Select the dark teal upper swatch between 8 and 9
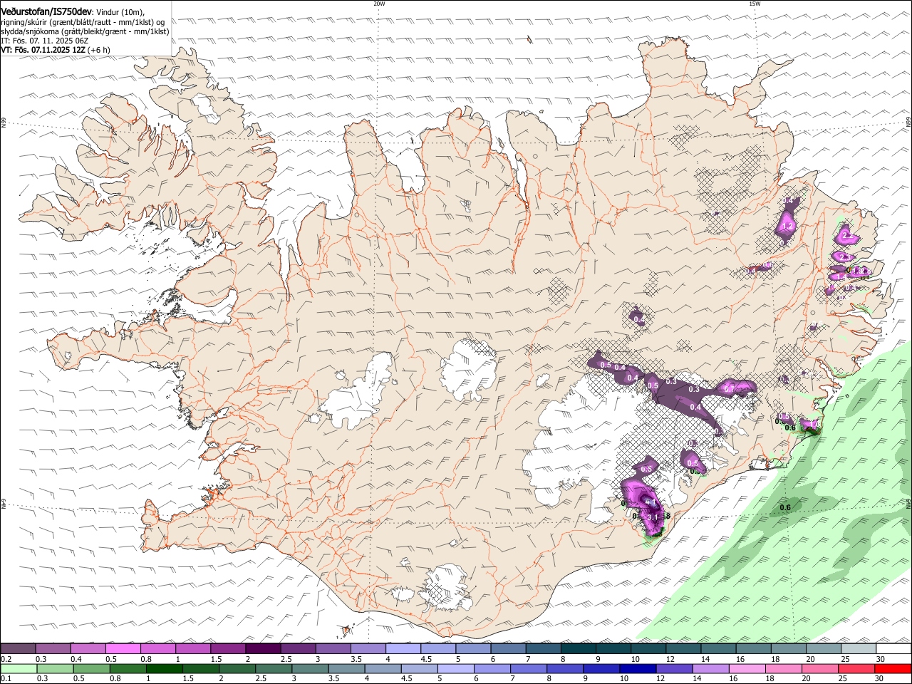This screenshot has width=912, height=684. click(579, 648)
